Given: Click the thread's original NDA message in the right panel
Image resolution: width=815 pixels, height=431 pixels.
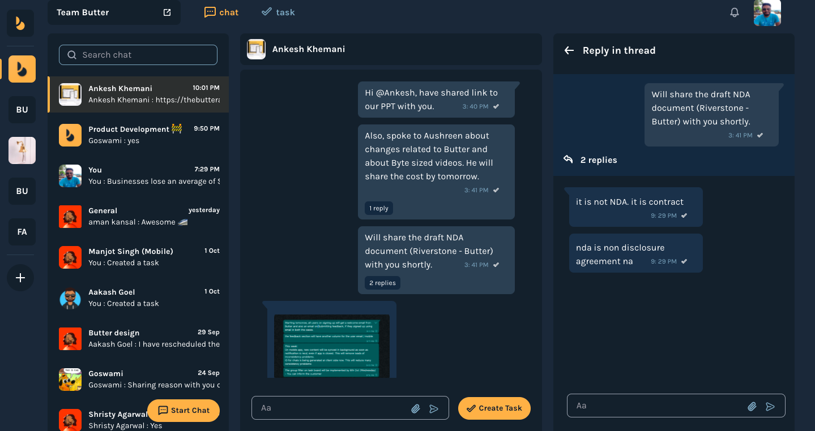Looking at the screenshot, I should 711,115.
